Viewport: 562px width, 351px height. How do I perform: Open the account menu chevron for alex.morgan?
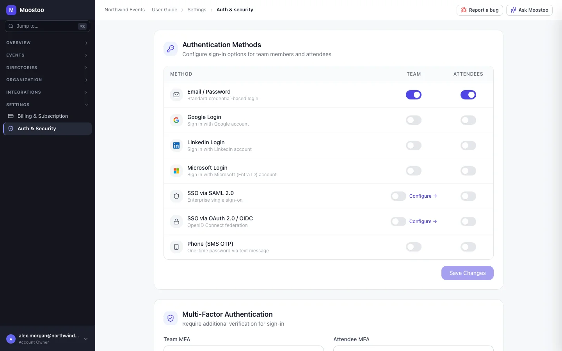pyautogui.click(x=86, y=339)
